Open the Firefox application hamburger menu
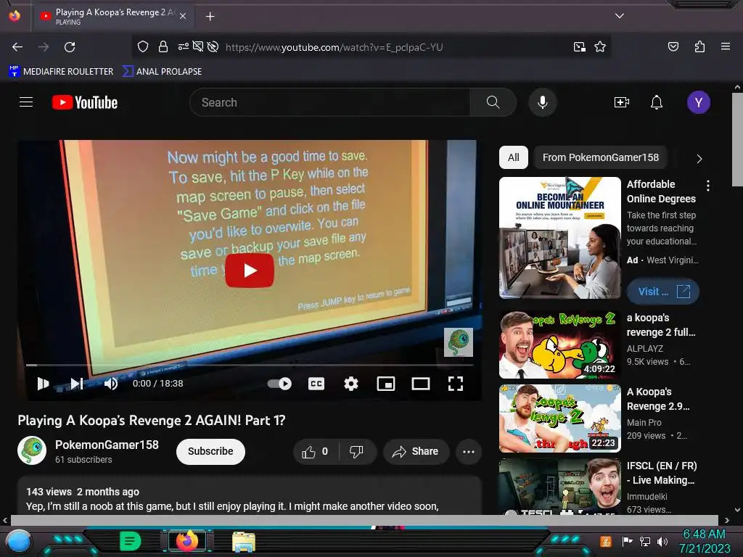The height and width of the screenshot is (557, 743). (725, 46)
